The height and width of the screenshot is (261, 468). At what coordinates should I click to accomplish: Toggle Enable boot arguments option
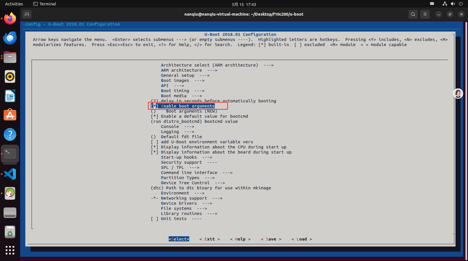click(183, 106)
